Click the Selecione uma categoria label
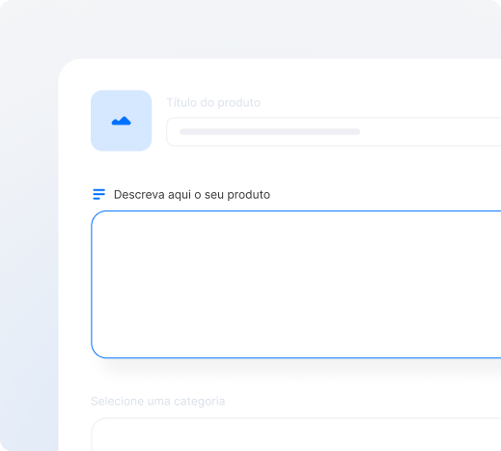Image resolution: width=501 pixels, height=451 pixels. click(x=158, y=401)
